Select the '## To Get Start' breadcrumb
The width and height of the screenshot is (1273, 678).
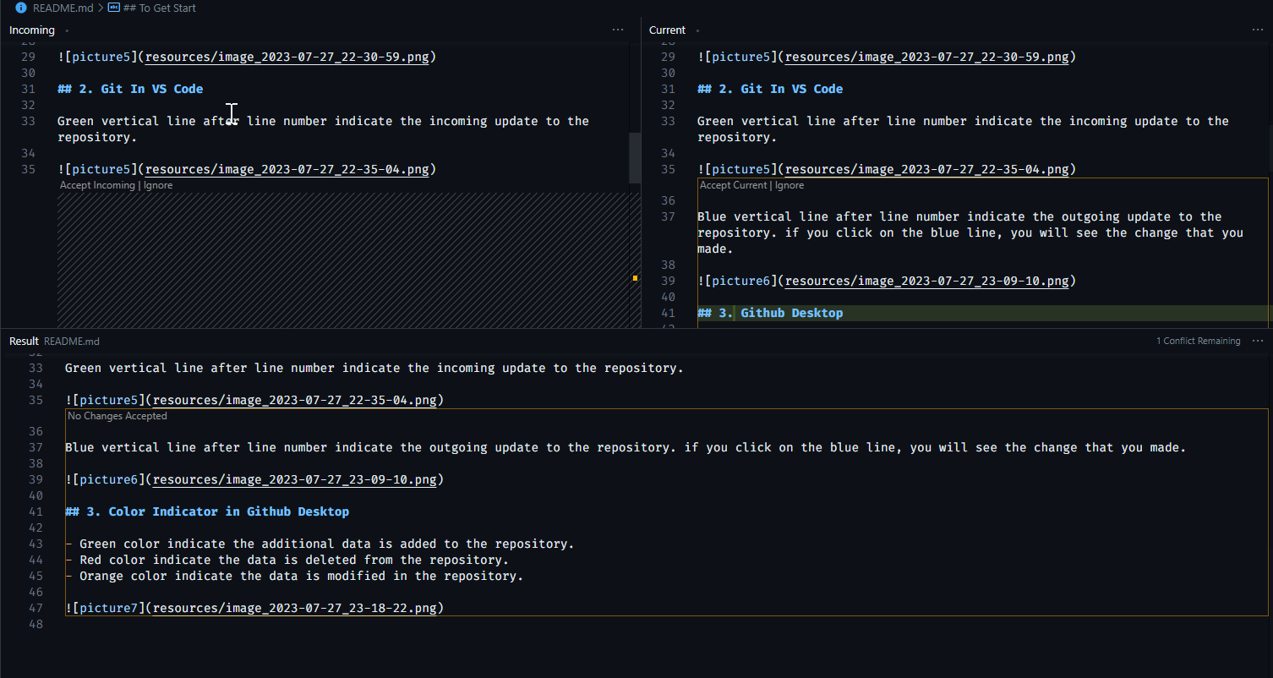[159, 8]
